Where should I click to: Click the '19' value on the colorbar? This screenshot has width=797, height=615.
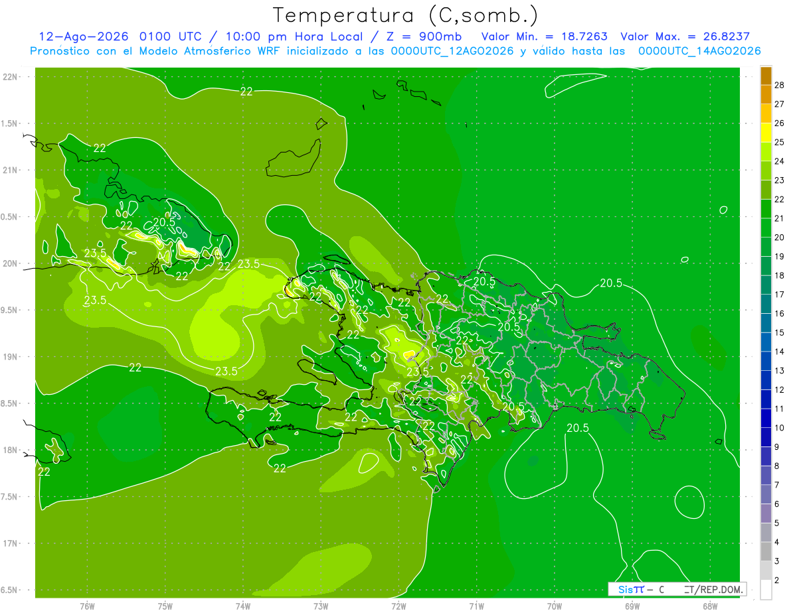[780, 257]
